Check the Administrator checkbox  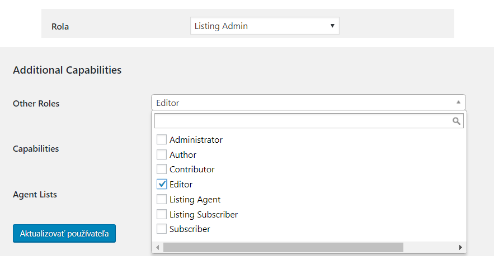(162, 139)
